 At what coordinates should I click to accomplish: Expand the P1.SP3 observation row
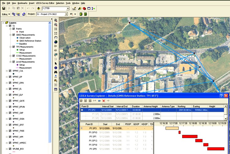pyautogui.click(x=82, y=128)
